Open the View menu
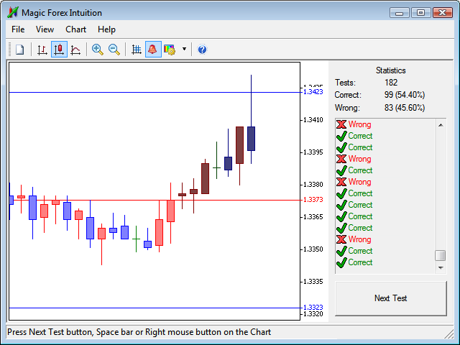 [x=45, y=29]
